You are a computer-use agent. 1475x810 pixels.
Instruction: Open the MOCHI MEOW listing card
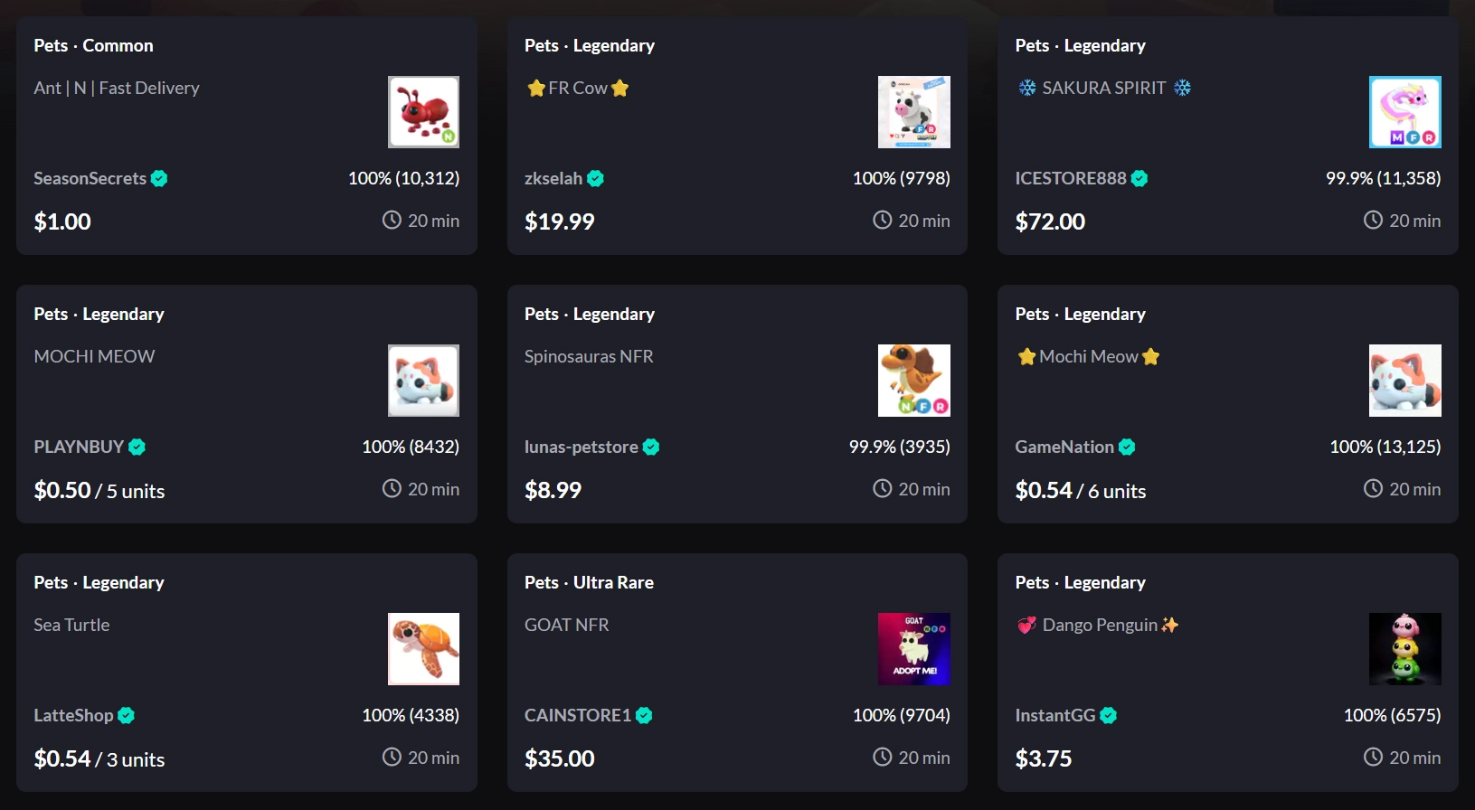[x=247, y=404]
